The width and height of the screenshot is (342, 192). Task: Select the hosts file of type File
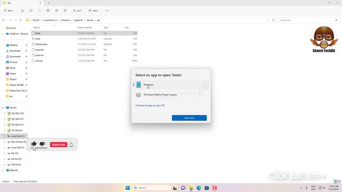pyautogui.click(x=84, y=33)
